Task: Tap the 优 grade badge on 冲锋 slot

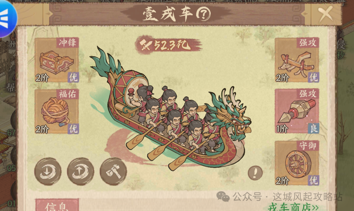Action: click(73, 77)
